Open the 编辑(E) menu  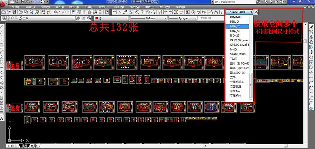[30, 7]
